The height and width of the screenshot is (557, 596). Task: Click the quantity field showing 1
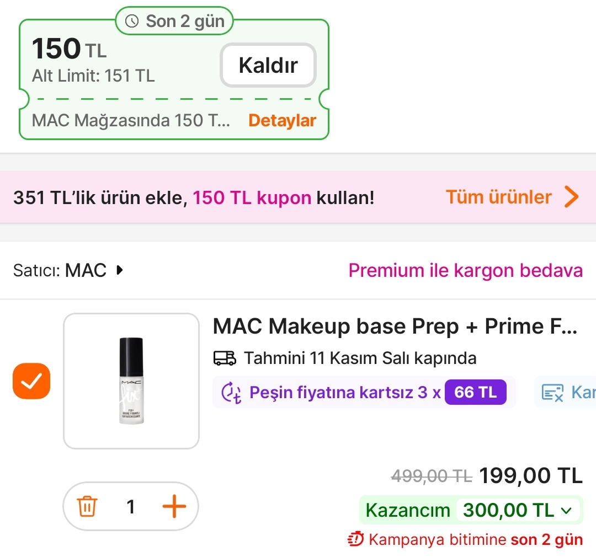[x=131, y=506]
